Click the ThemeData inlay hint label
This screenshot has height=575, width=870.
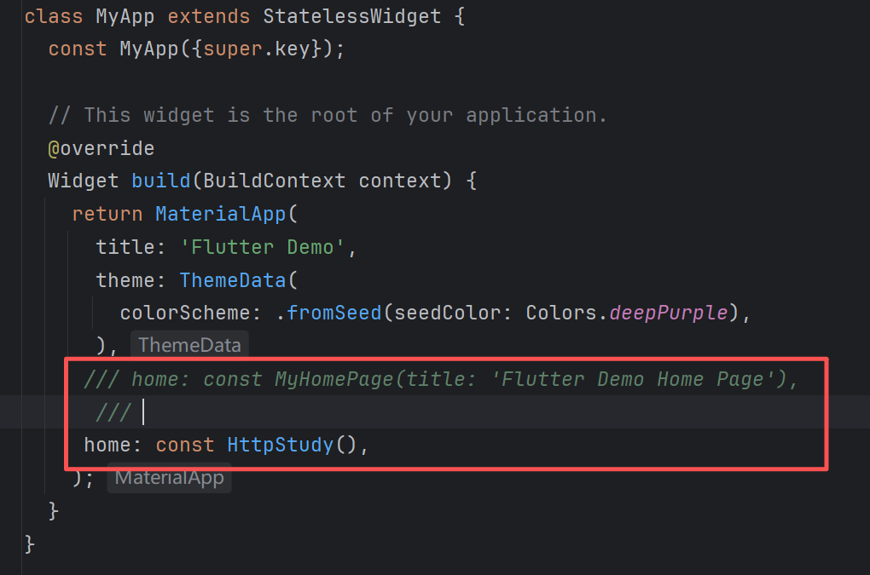click(189, 345)
